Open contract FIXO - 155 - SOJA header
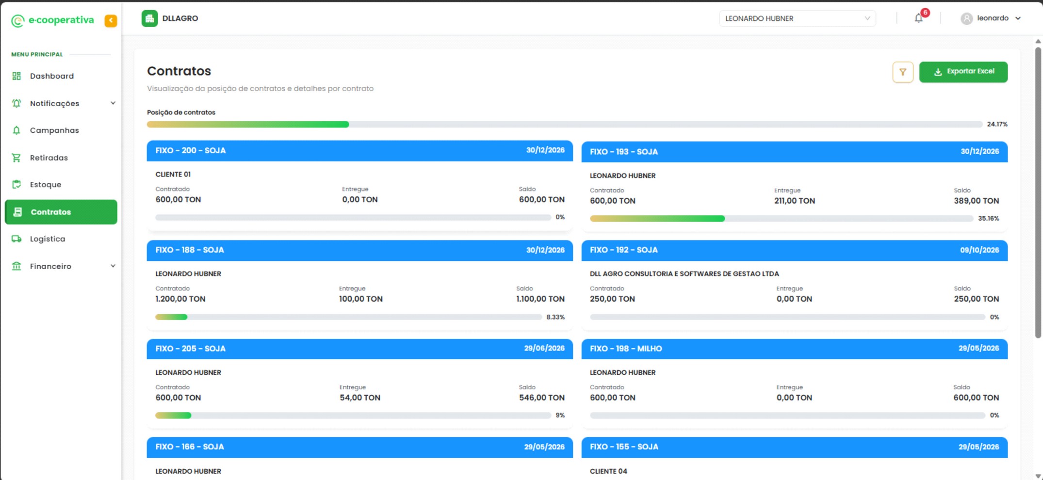This screenshot has width=1043, height=480. point(794,447)
